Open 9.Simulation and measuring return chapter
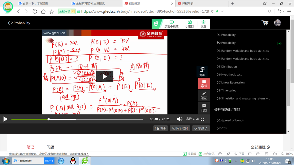The height and width of the screenshot is (165, 294). (243, 98)
